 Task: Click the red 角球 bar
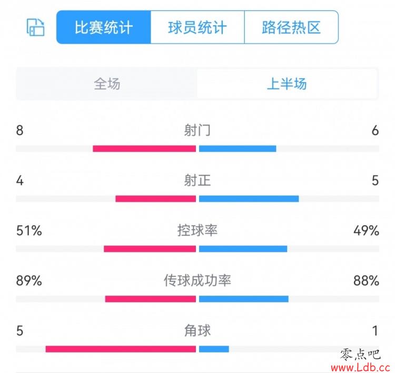coord(121,349)
